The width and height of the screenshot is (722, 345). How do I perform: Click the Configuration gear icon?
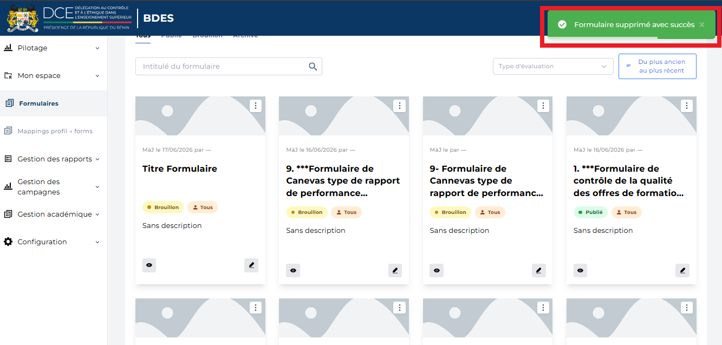tap(8, 242)
